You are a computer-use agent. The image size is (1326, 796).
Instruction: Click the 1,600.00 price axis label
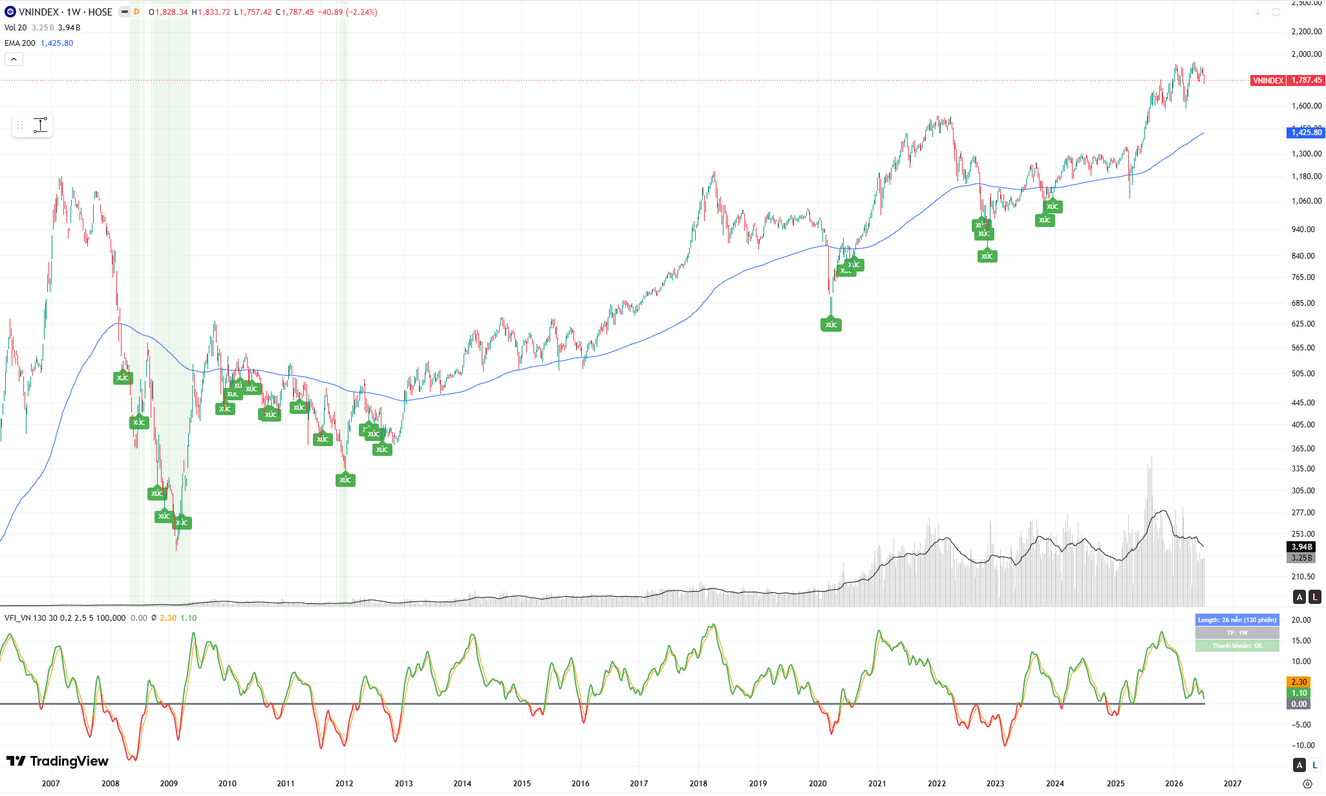tap(1307, 106)
